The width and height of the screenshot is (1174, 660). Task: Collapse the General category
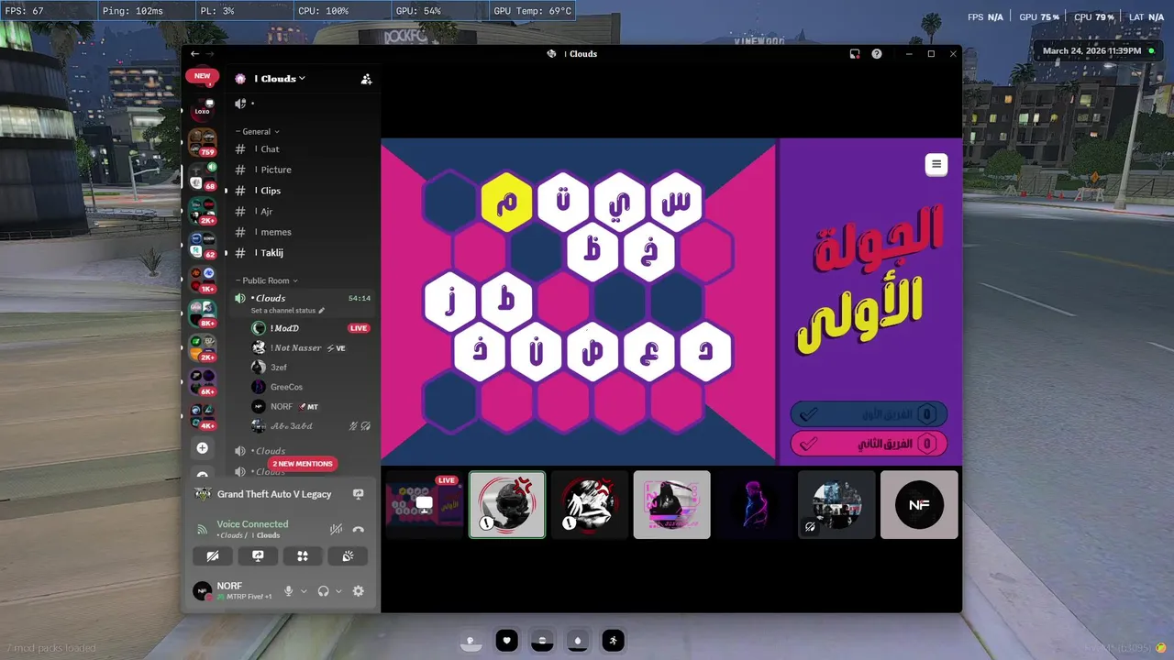tap(257, 132)
